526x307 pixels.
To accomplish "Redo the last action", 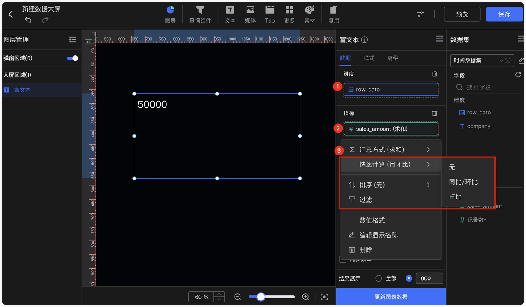I will (x=45, y=20).
